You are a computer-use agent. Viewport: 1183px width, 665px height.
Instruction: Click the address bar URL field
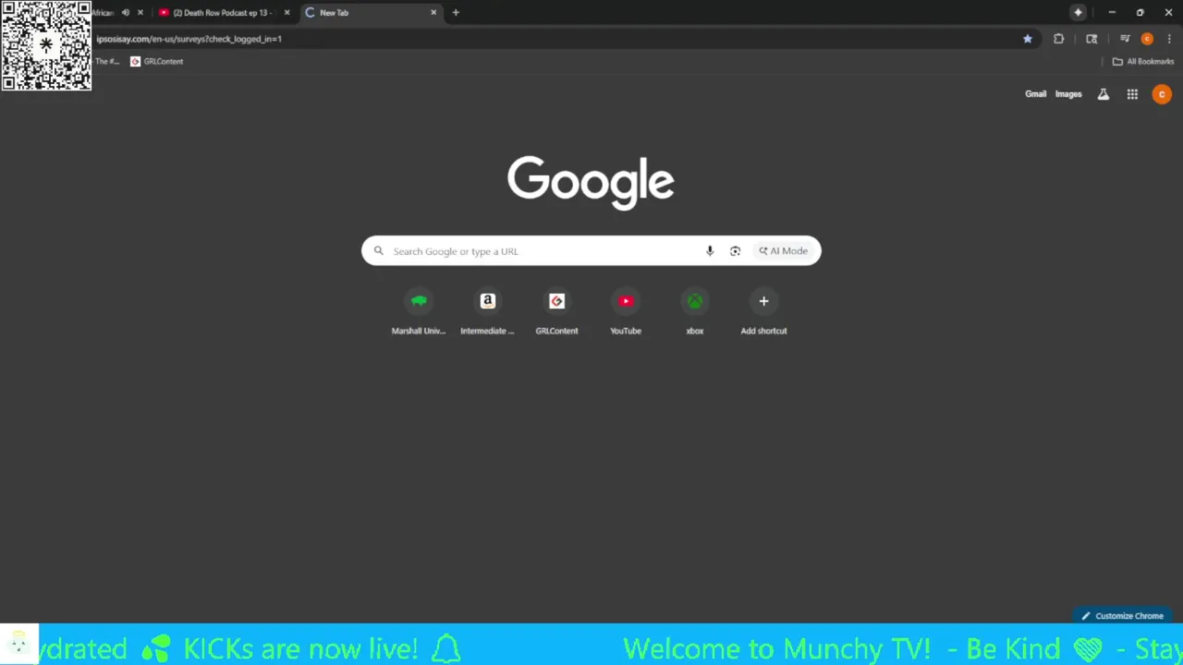pyautogui.click(x=555, y=39)
